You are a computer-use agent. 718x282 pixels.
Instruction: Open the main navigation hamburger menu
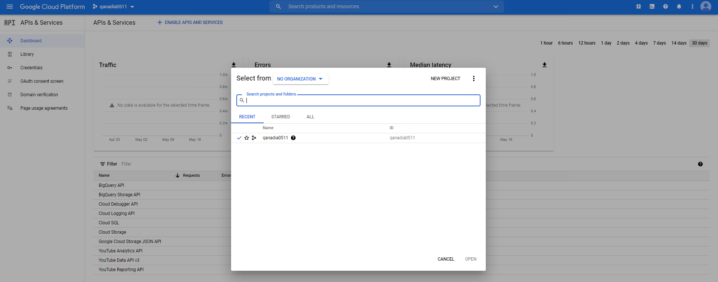point(10,7)
